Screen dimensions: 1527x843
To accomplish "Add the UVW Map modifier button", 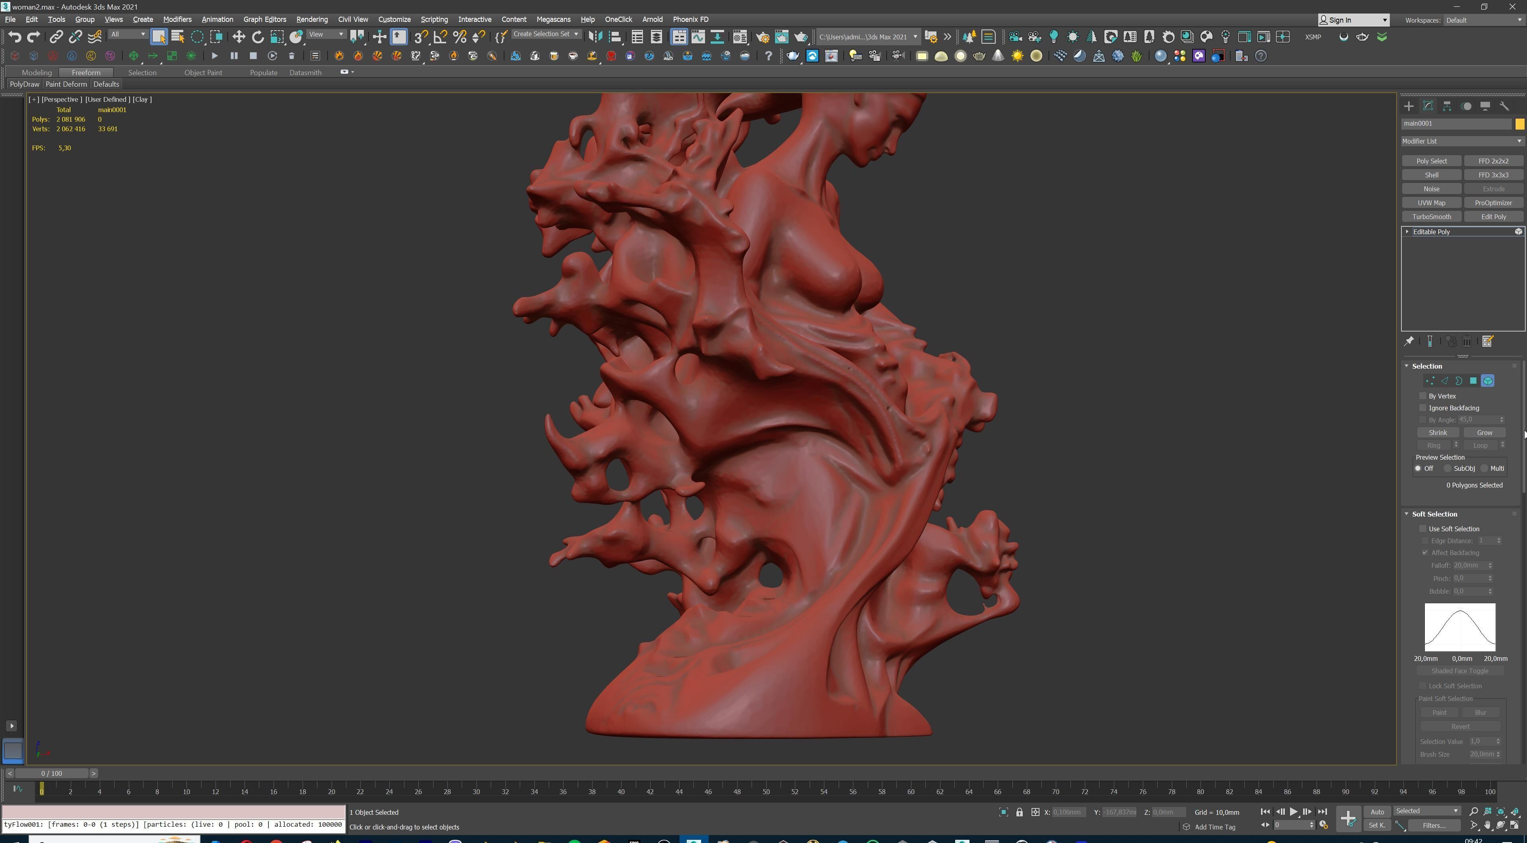I will pyautogui.click(x=1432, y=203).
